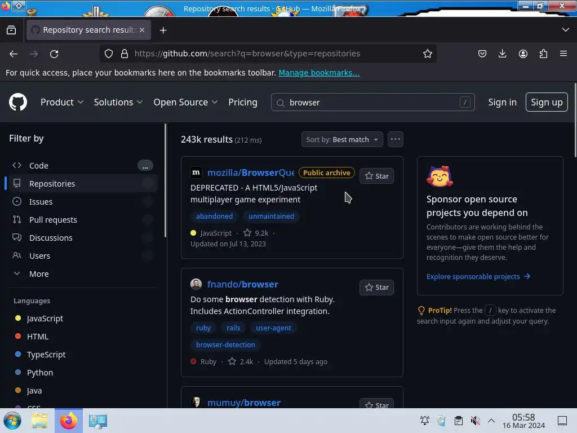Select the Discussions filter

pos(82,237)
